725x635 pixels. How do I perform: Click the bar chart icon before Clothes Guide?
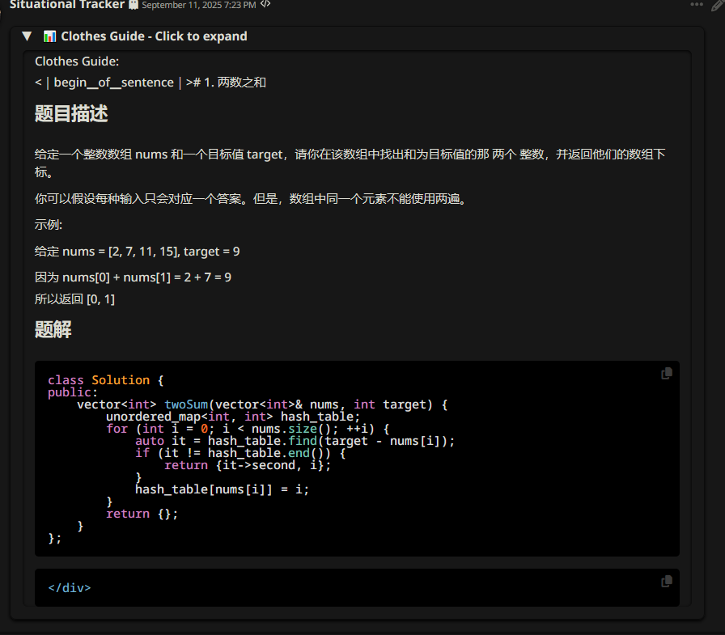[49, 36]
